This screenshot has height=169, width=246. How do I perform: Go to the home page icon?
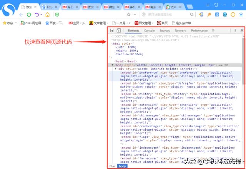pos(47,15)
